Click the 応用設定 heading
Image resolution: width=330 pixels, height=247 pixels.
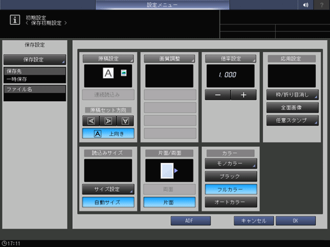(x=292, y=59)
